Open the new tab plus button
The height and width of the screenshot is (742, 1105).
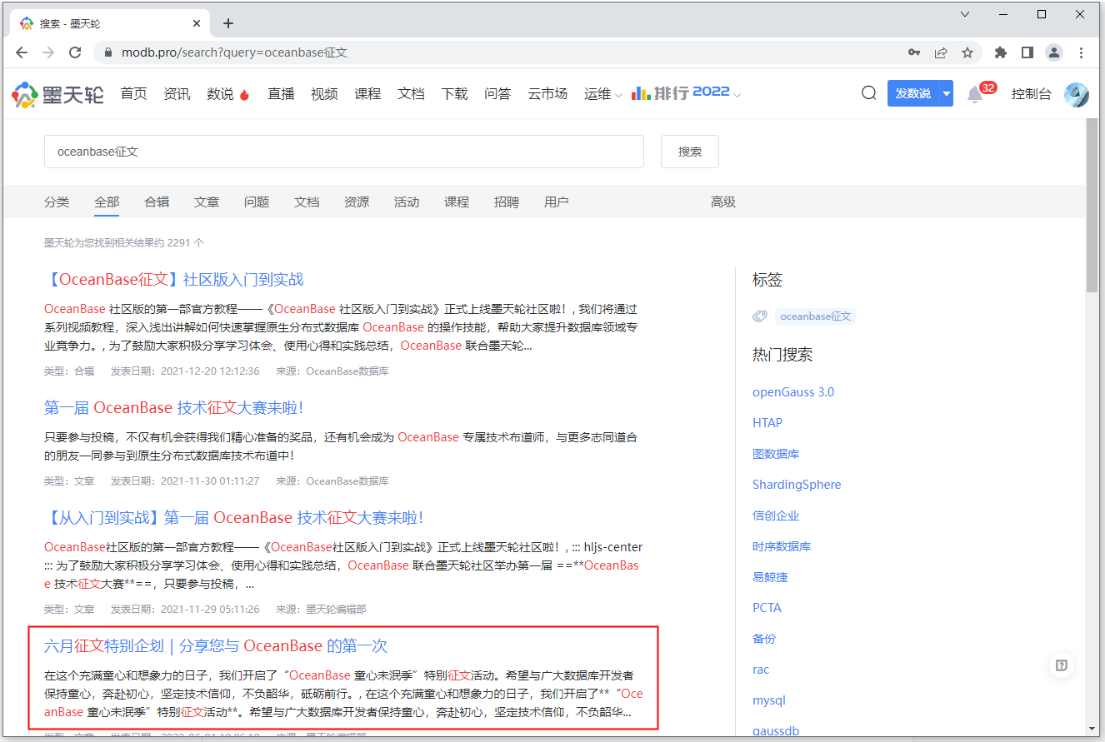[x=228, y=23]
